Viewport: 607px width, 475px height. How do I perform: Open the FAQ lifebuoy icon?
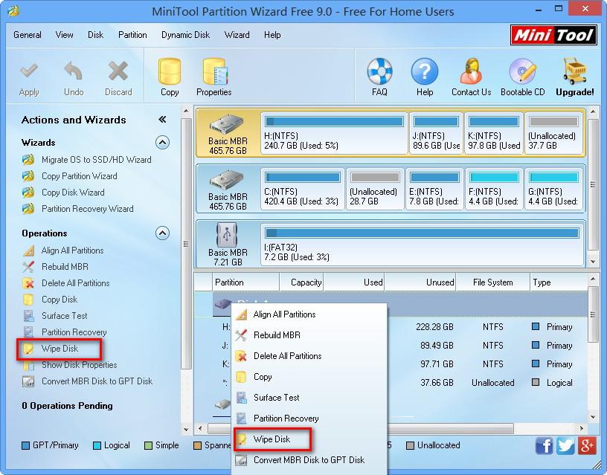tap(379, 71)
